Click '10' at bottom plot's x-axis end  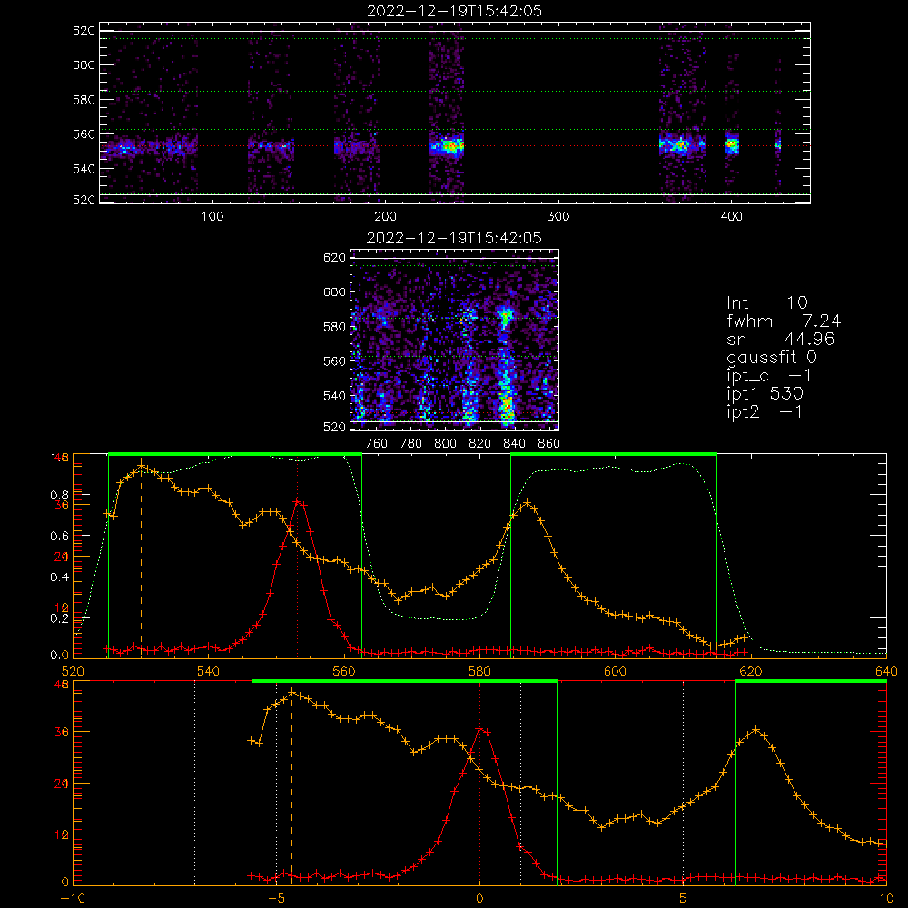pos(886,899)
